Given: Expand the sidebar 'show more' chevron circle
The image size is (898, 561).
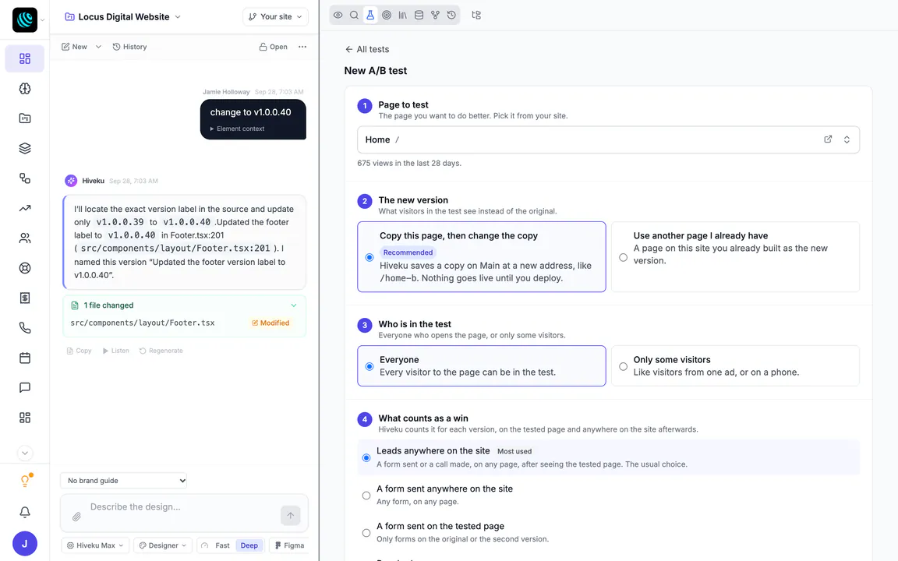Looking at the screenshot, I should pyautogui.click(x=25, y=453).
